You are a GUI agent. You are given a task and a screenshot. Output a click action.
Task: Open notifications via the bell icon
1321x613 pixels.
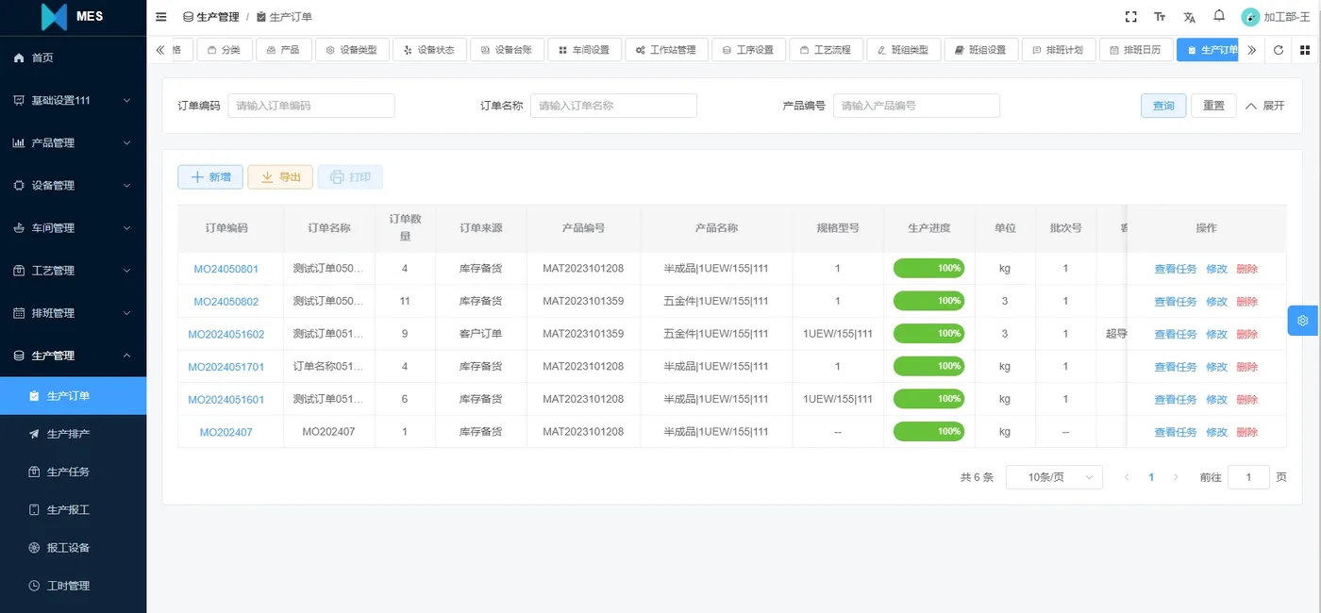(1217, 16)
